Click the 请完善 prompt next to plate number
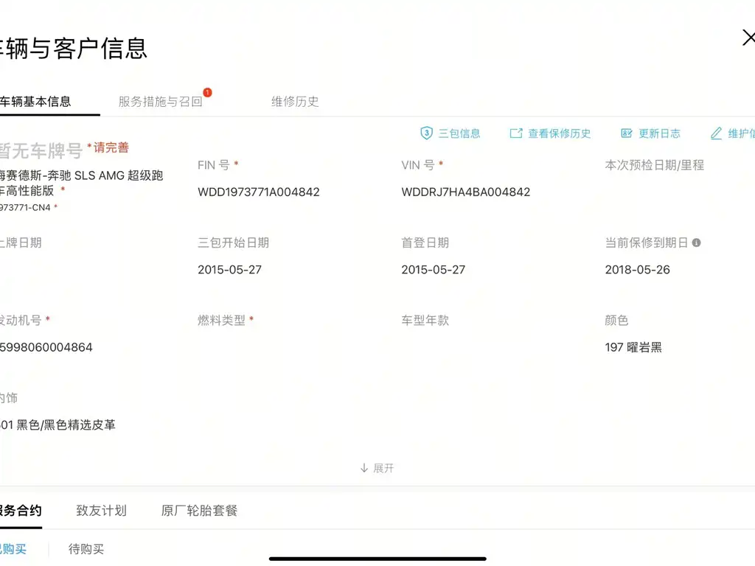This screenshot has width=755, height=566. pyautogui.click(x=111, y=147)
